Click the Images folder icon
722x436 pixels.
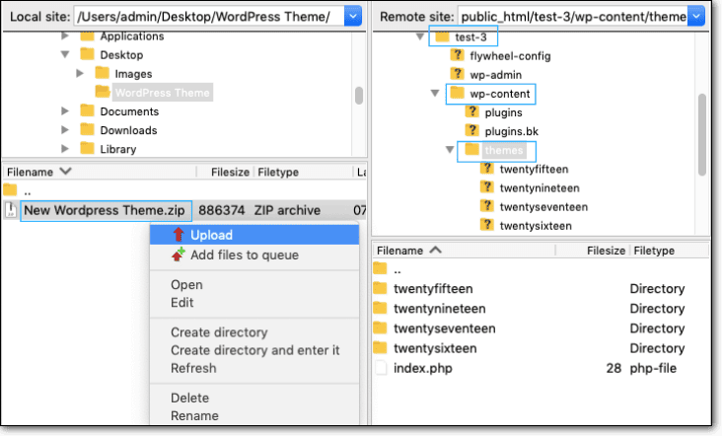point(102,73)
